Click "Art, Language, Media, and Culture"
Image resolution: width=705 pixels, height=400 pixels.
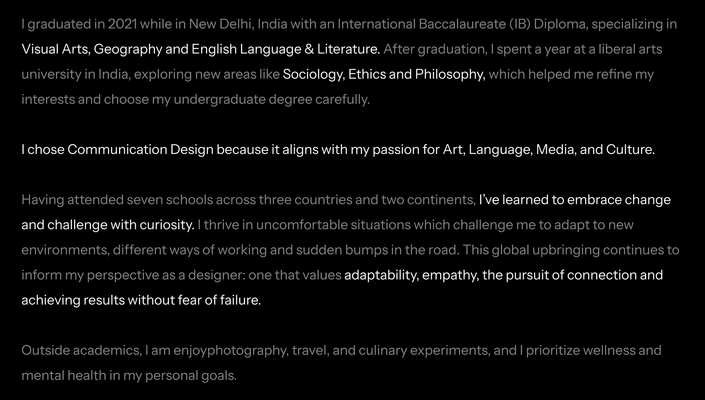click(x=549, y=150)
